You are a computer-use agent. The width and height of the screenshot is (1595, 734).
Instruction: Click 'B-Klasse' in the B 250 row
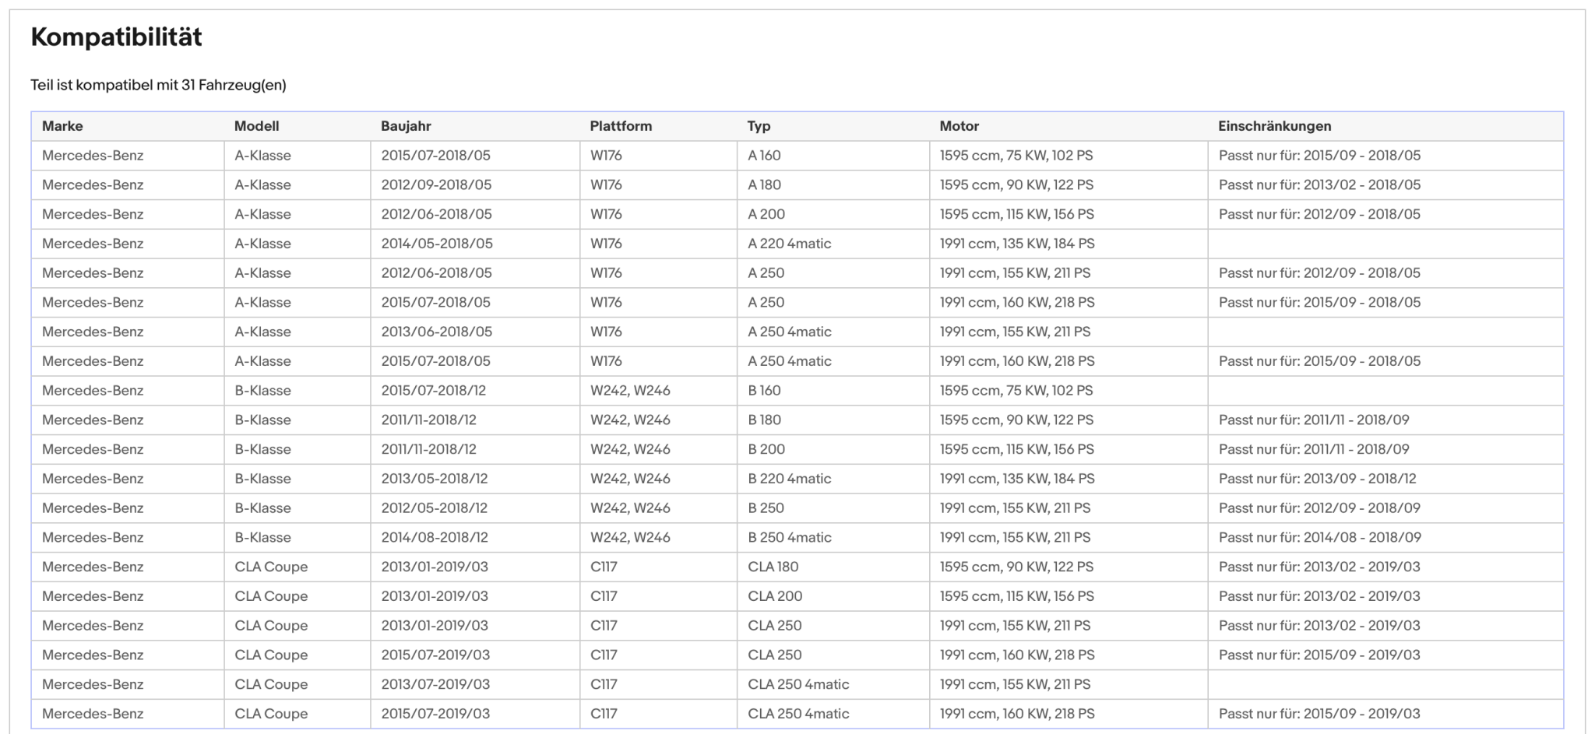point(262,508)
